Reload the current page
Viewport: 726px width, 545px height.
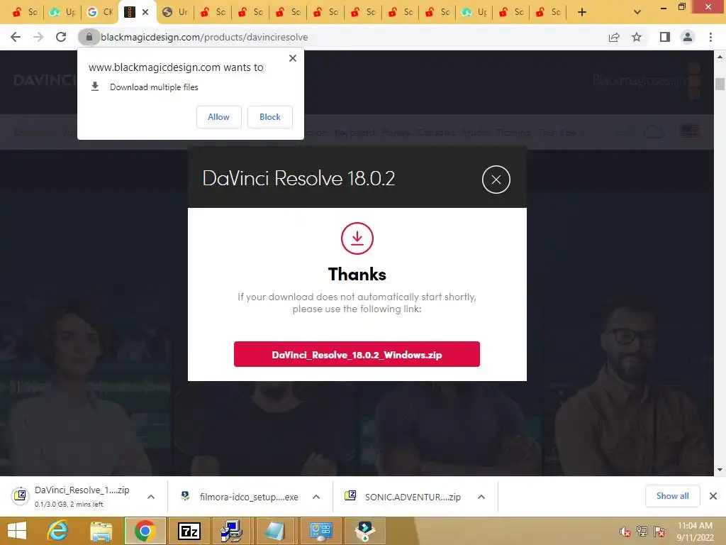pyautogui.click(x=61, y=37)
